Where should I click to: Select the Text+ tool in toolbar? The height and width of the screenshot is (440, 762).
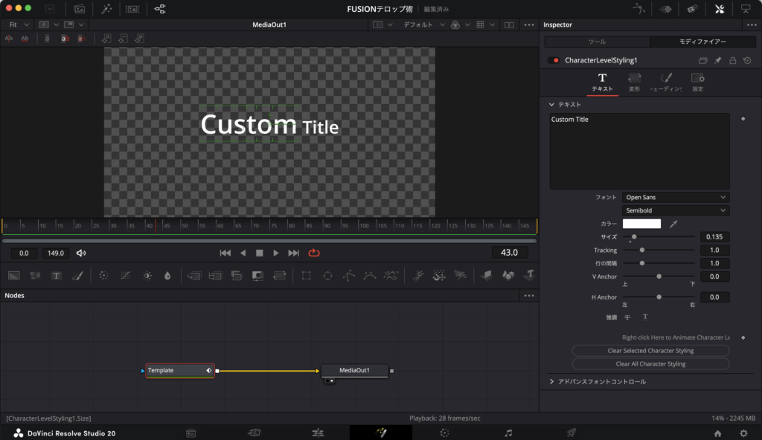pyautogui.click(x=56, y=276)
